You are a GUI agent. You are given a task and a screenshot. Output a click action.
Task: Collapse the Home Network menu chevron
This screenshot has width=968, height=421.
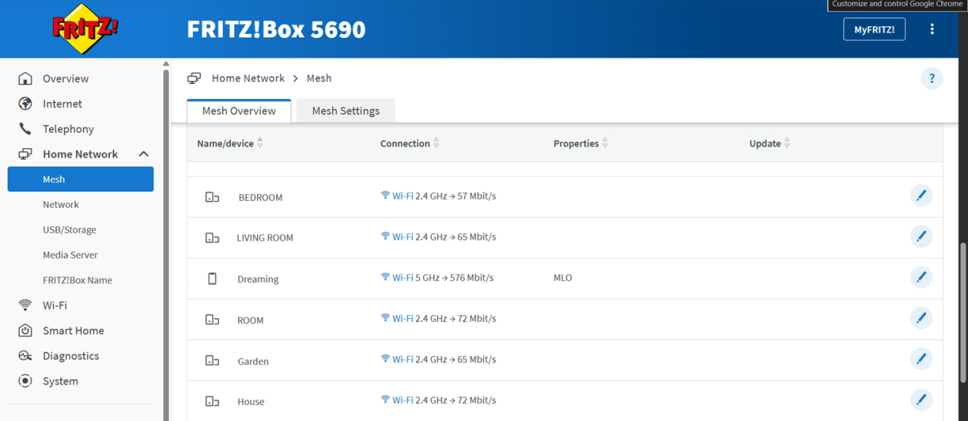tap(144, 154)
